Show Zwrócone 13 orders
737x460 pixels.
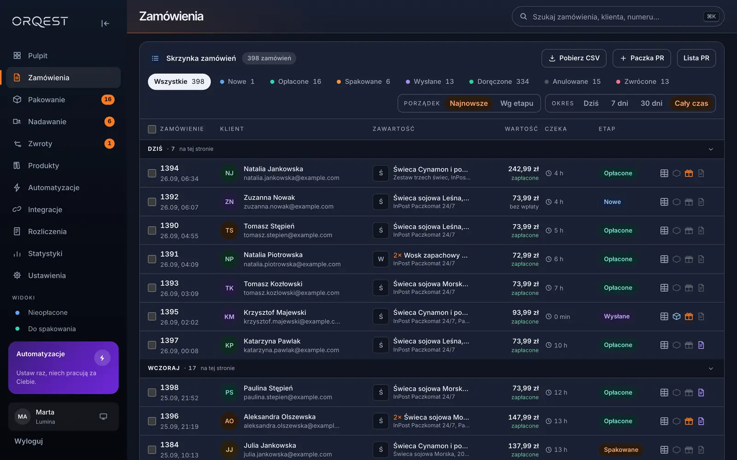click(x=643, y=82)
